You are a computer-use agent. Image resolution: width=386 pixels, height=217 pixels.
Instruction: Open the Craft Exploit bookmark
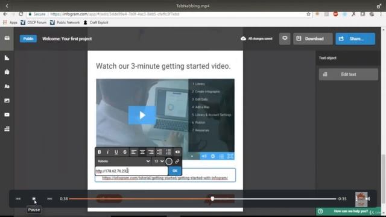click(x=96, y=22)
